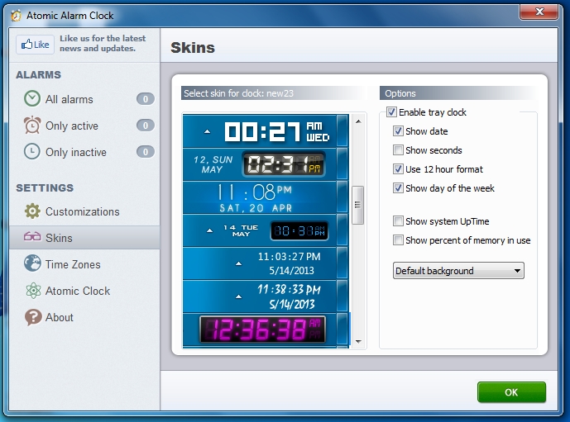
Task: Click the Atomic Clock atom icon
Action: 33,291
